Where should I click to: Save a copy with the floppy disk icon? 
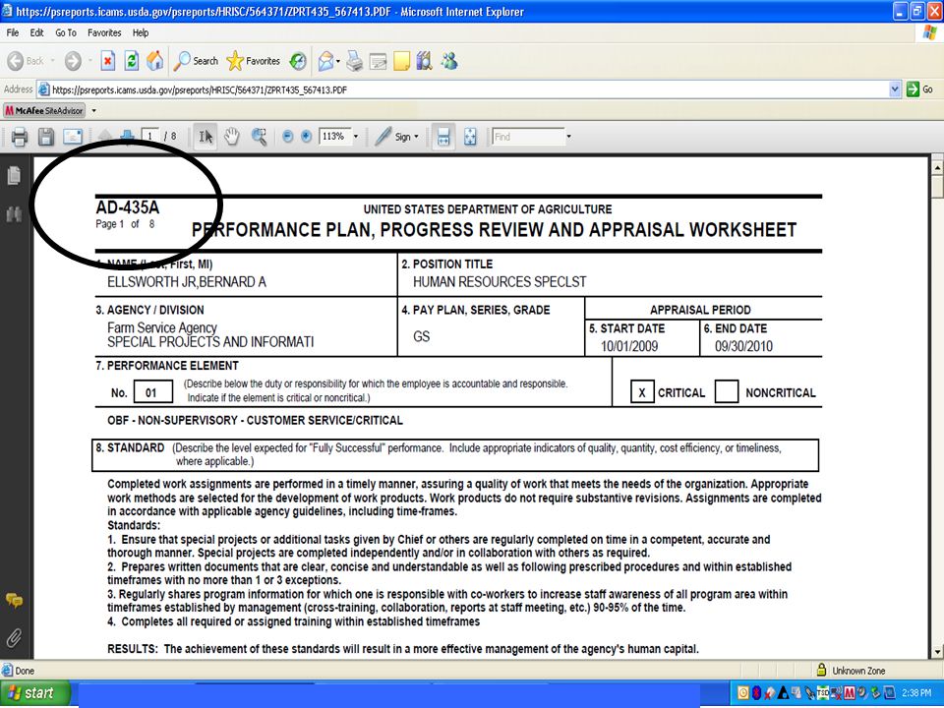coord(46,138)
